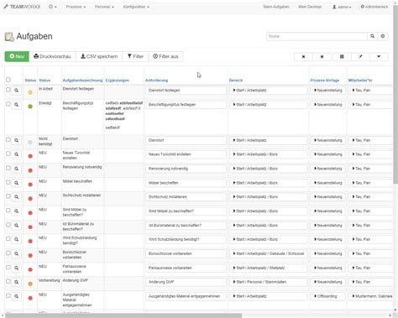Viewport: 398px width, 318px height.
Task: Click green status dot of Beschäftigungstyp festlegen row
Action: 30,107
